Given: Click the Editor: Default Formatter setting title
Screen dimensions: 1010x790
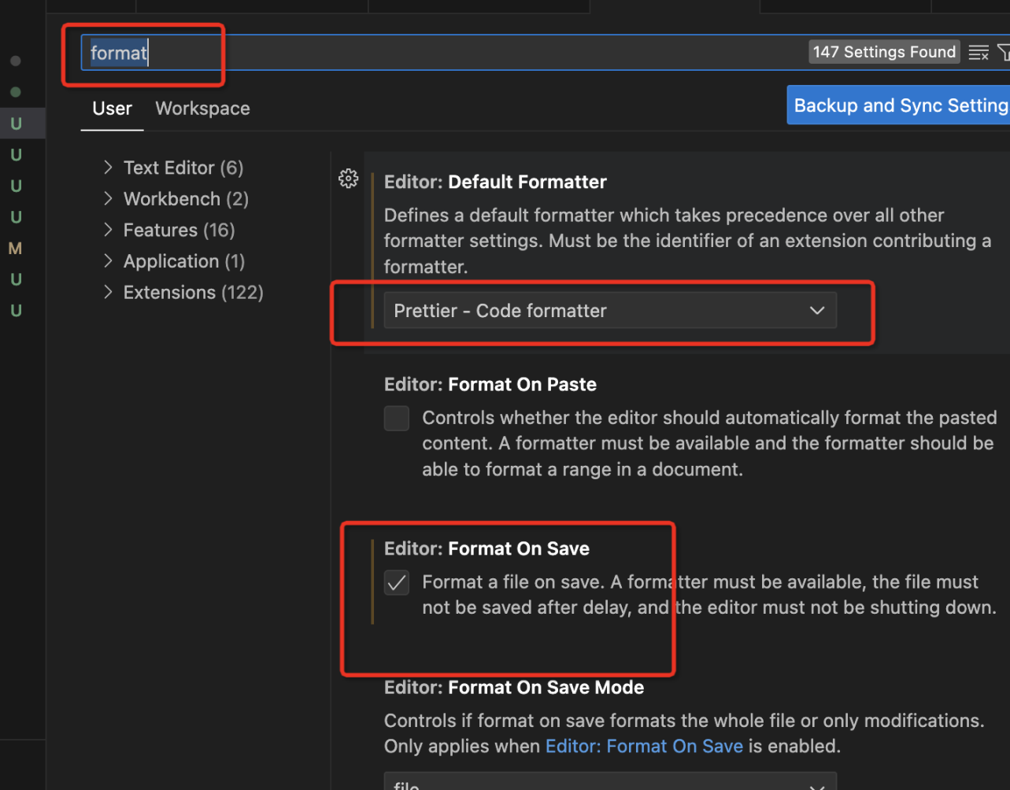Looking at the screenshot, I should coord(495,182).
